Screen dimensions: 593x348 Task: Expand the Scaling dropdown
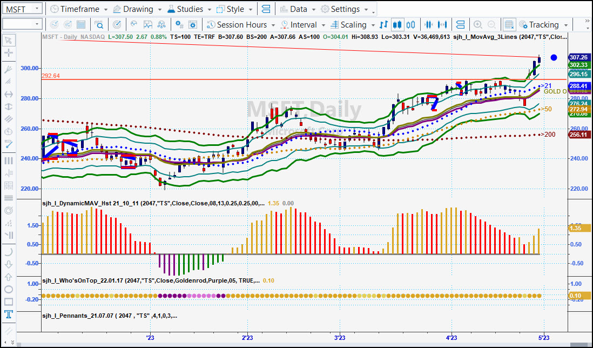(373, 25)
